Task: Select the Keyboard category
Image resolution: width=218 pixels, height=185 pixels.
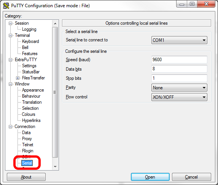Action: pos(30,41)
